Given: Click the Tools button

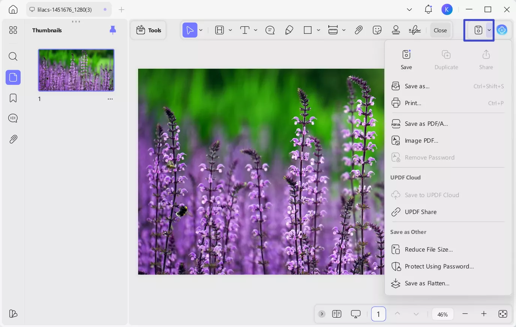Looking at the screenshot, I should coord(149,30).
